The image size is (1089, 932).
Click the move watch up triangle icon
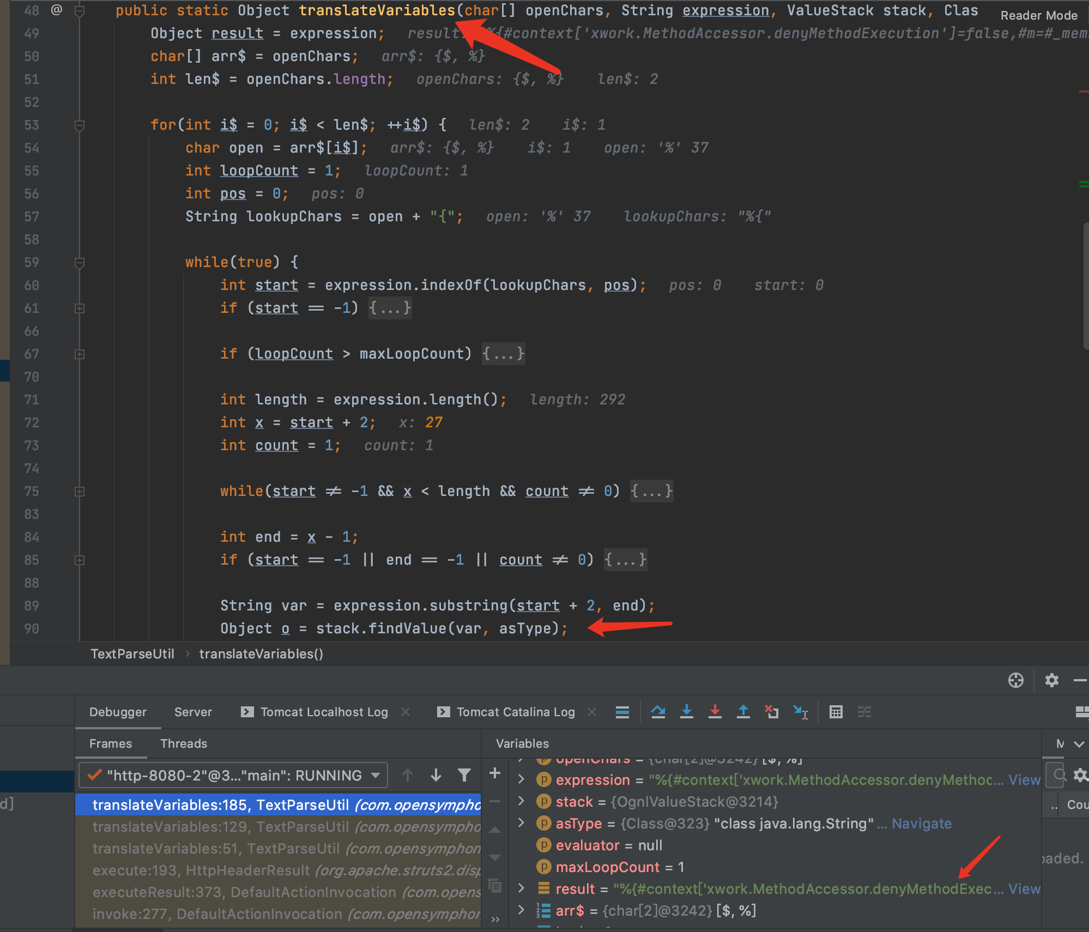pyautogui.click(x=495, y=830)
